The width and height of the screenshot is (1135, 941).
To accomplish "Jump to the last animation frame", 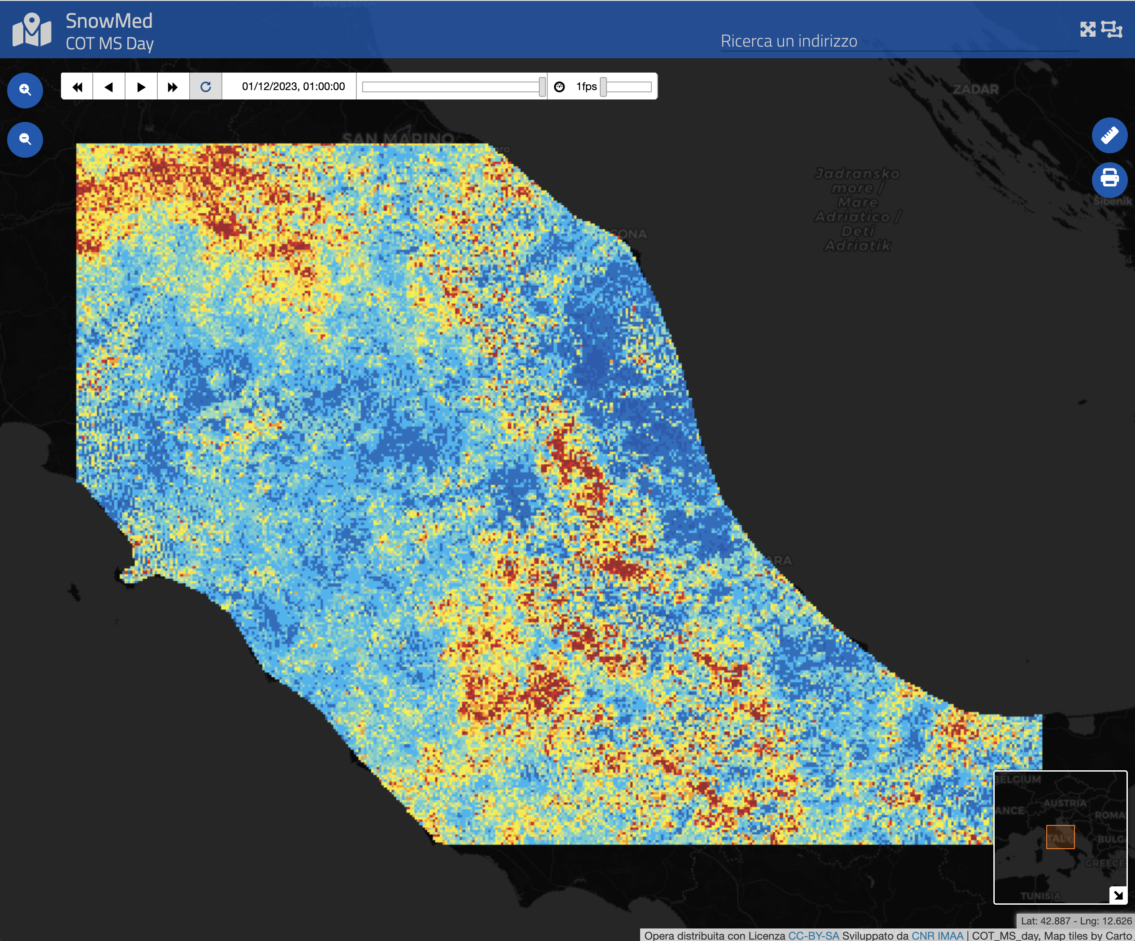I will [173, 86].
